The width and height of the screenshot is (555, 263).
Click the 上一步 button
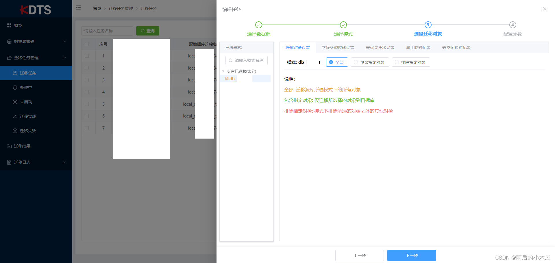click(360, 255)
